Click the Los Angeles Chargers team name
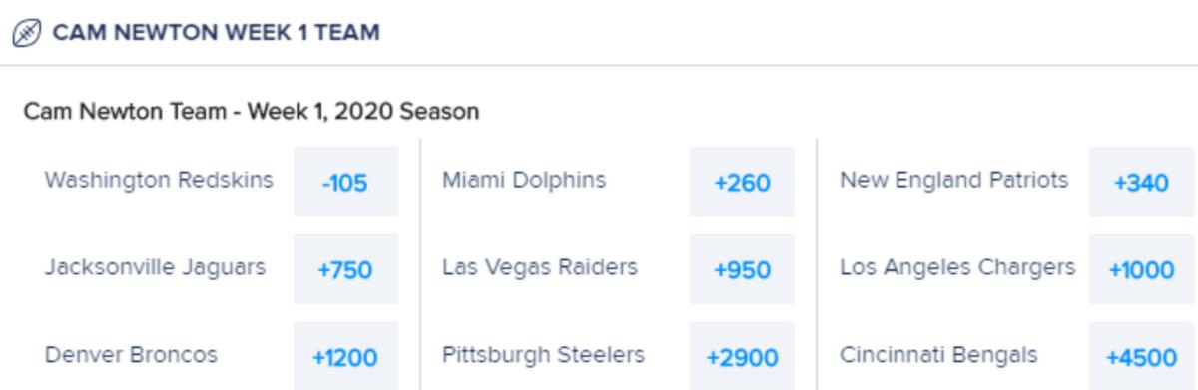This screenshot has width=1198, height=390. click(957, 267)
